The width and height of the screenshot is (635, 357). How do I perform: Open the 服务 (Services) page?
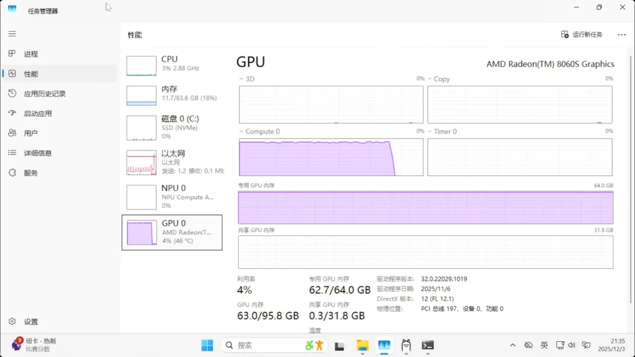point(31,173)
